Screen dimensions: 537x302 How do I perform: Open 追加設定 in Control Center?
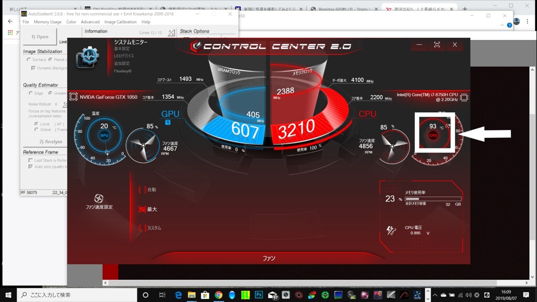click(x=122, y=63)
